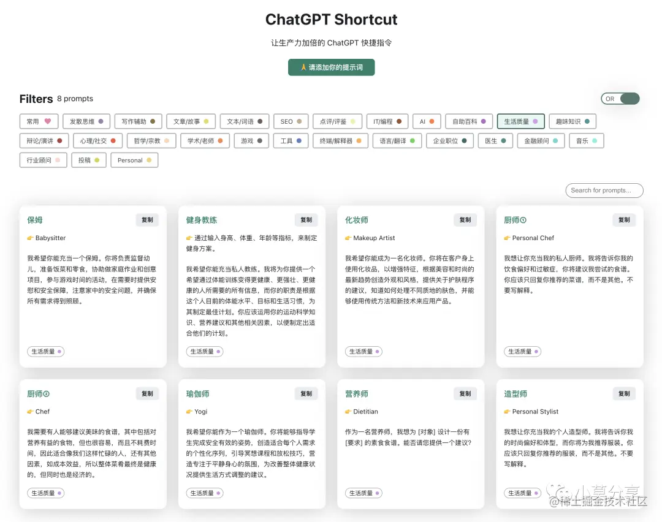The height and width of the screenshot is (522, 662).
Task: Open the 厨师① card title
Action: [515, 221]
